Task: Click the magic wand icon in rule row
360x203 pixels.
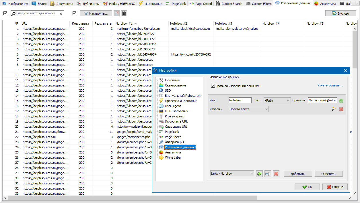Action: tap(334, 109)
